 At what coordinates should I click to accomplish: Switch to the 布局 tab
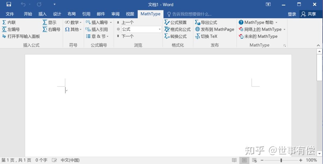click(x=72, y=14)
